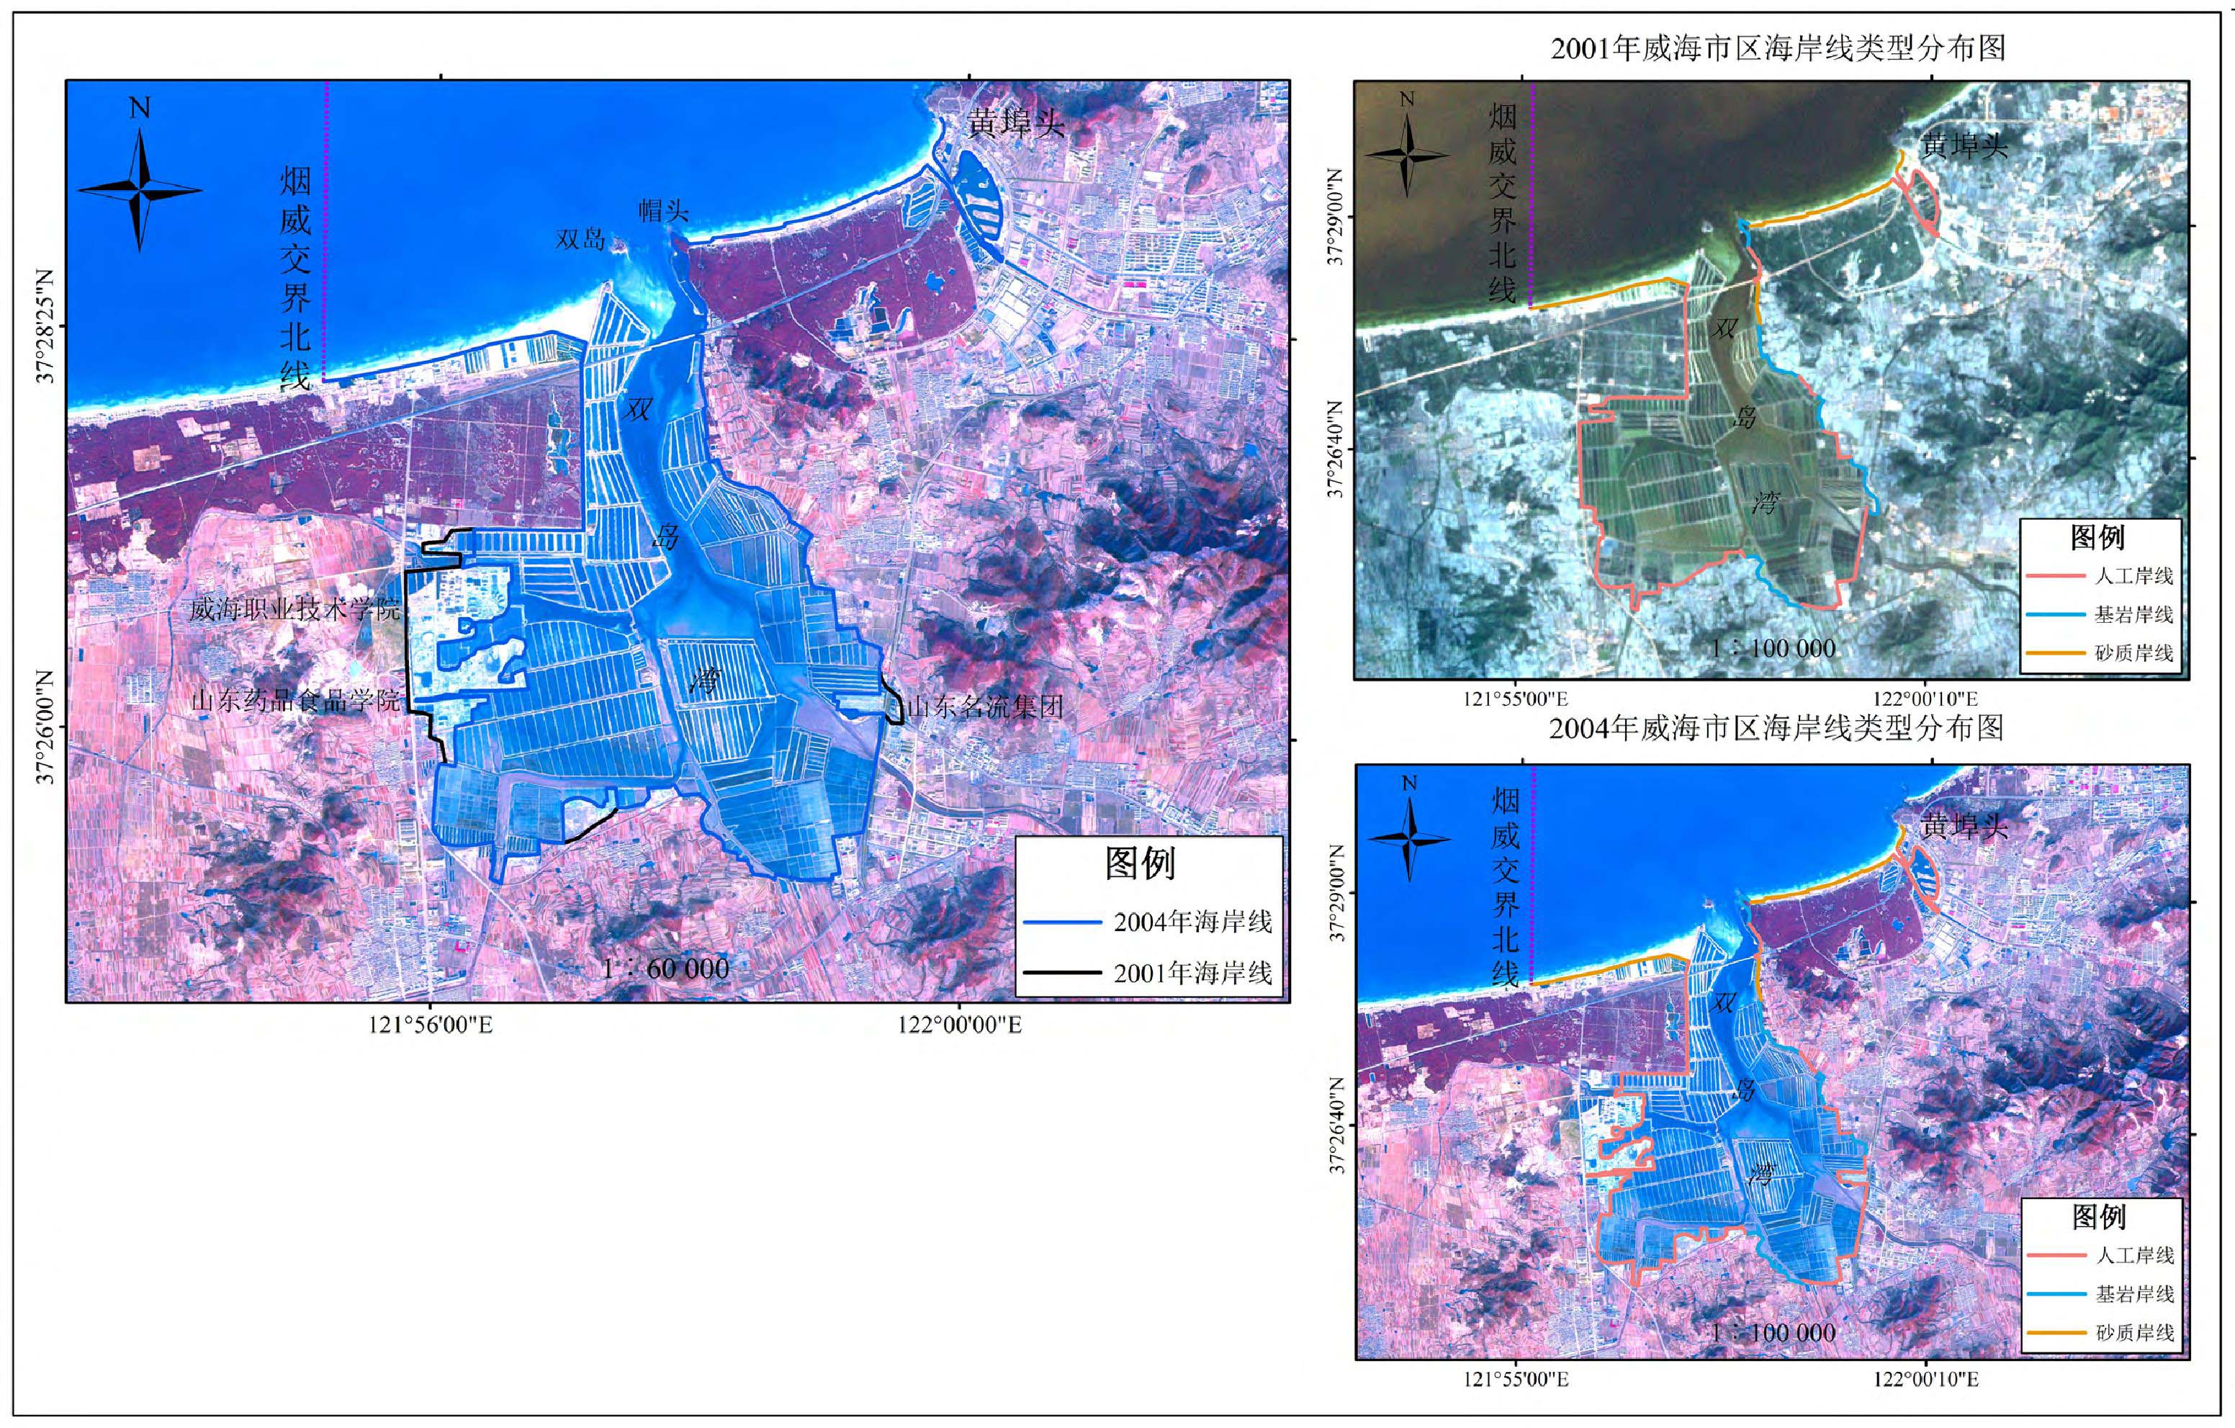This screenshot has width=2235, height=1428.
Task: Click the 图例 heading in the 2004 map legend
Action: [2100, 1216]
